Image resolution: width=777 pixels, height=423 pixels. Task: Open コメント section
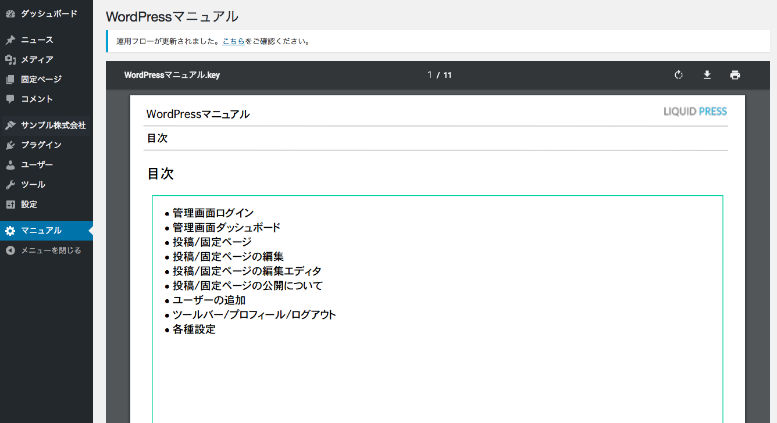tap(47, 99)
